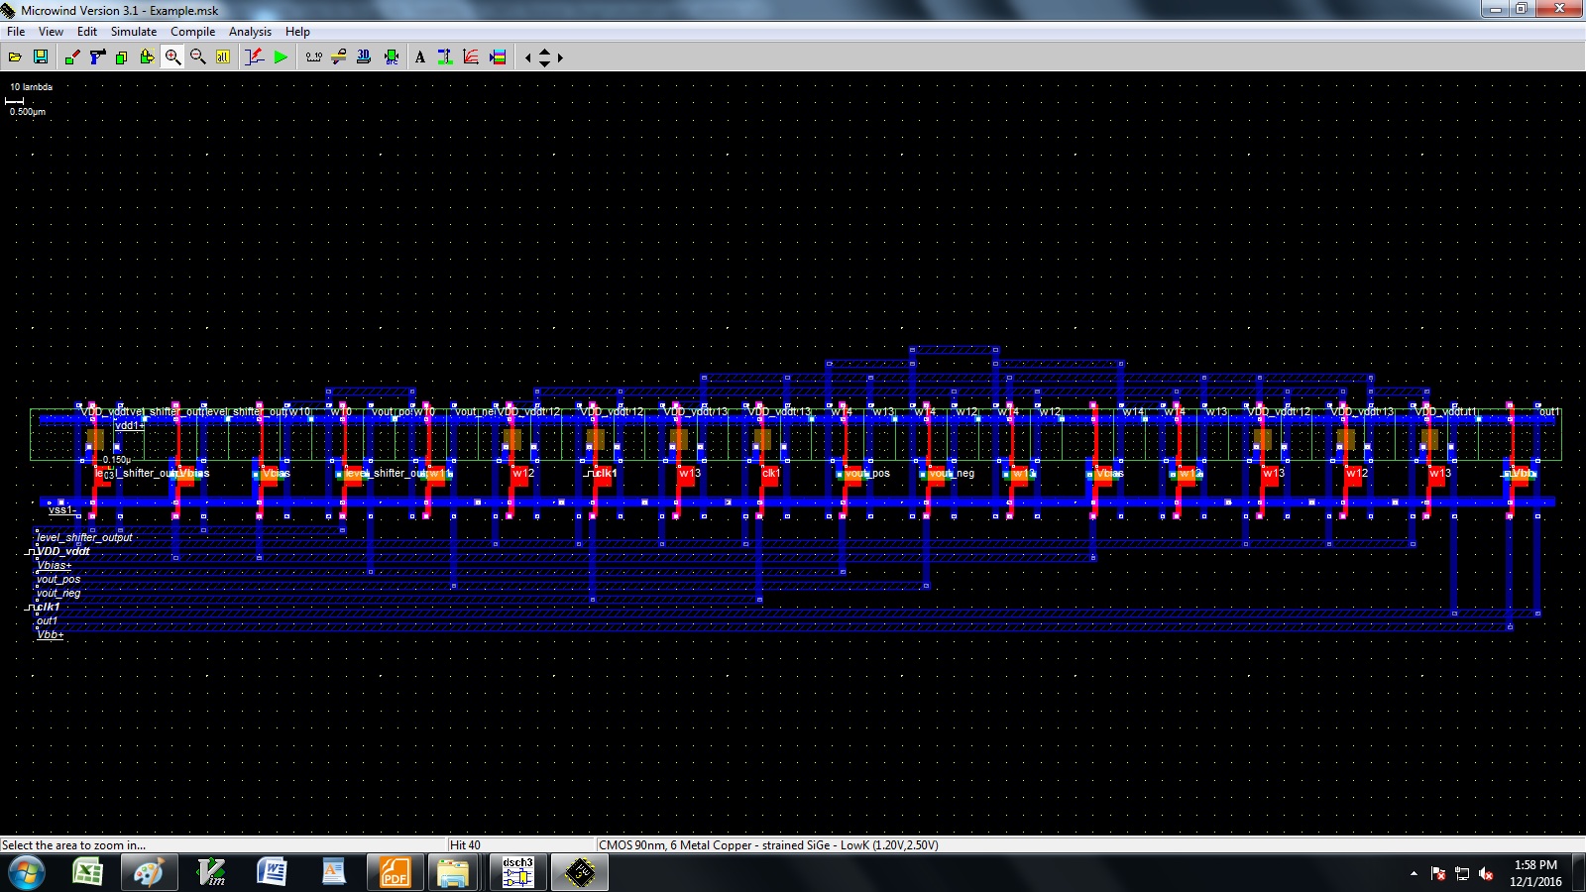Click the Vbias+ pin label at left
Image resolution: width=1586 pixels, height=892 pixels.
[x=54, y=565]
